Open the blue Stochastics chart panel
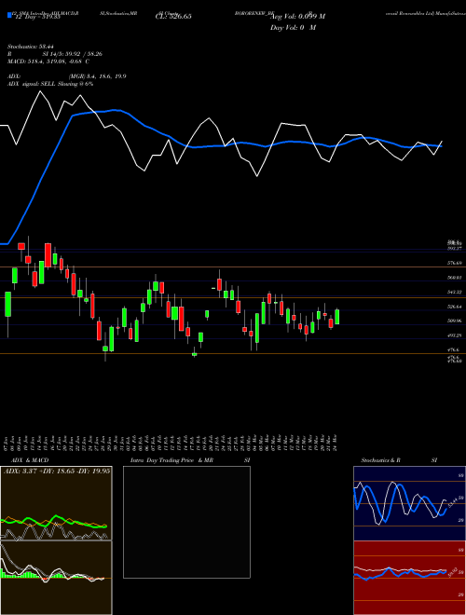This screenshot has height=615, width=466. pyautogui.click(x=409, y=503)
